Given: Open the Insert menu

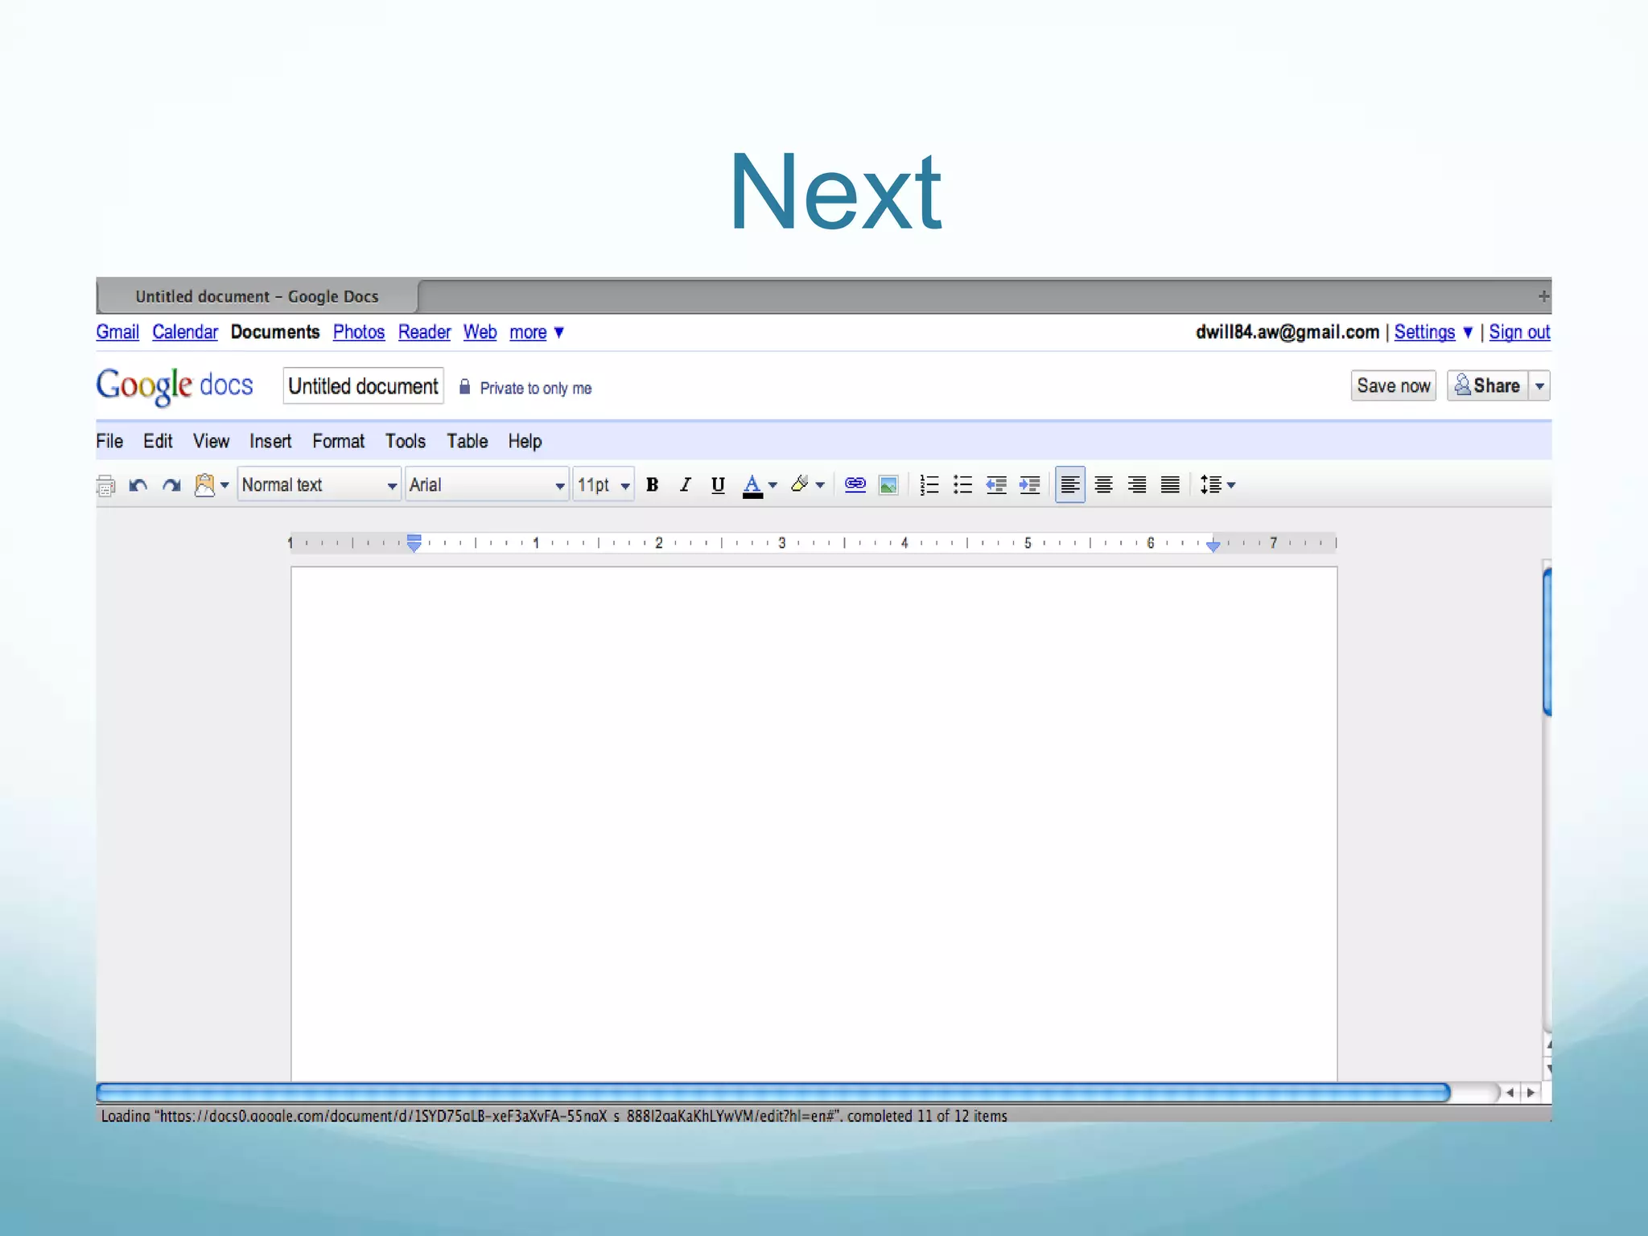Looking at the screenshot, I should click(270, 441).
